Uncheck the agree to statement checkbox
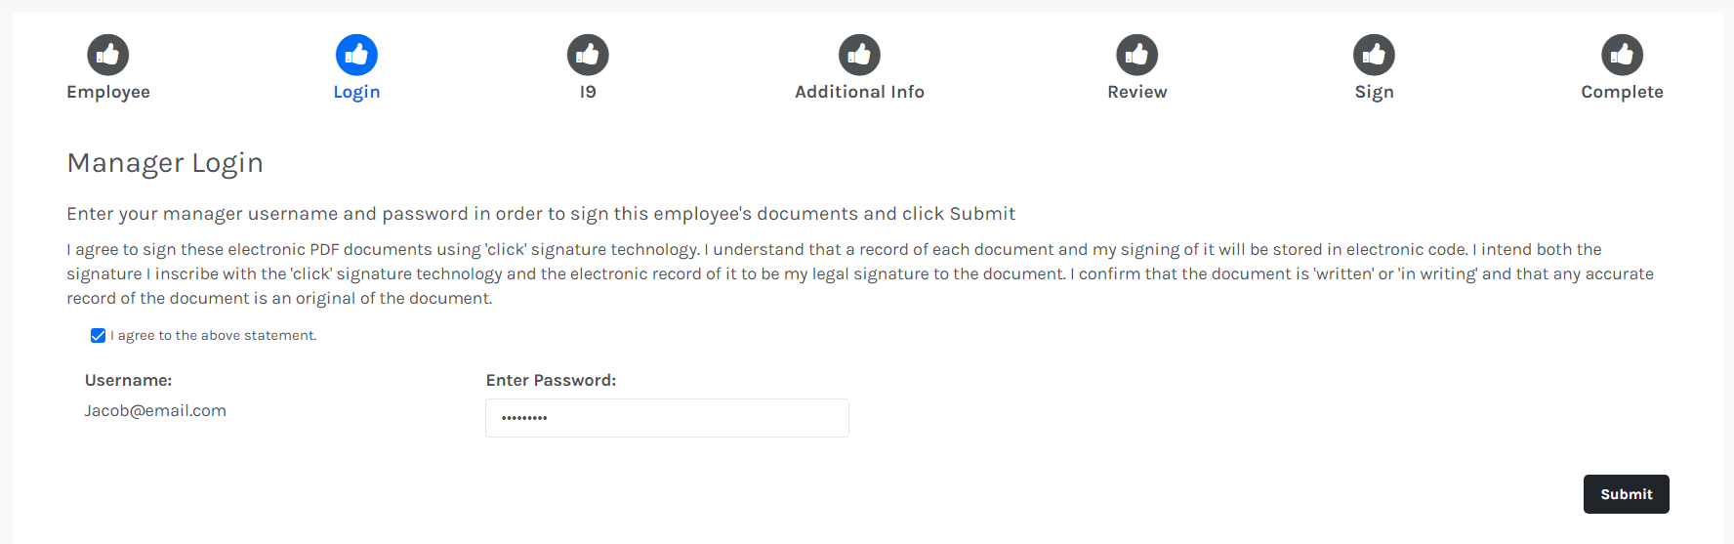 pyautogui.click(x=98, y=336)
